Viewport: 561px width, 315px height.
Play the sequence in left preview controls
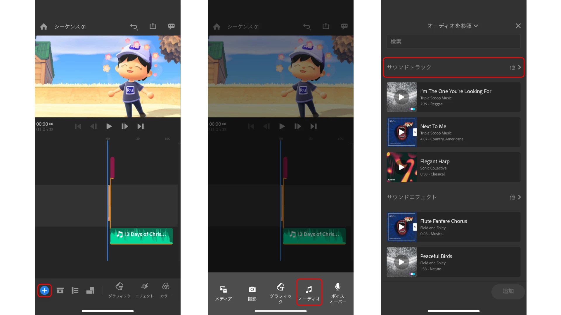click(x=109, y=126)
